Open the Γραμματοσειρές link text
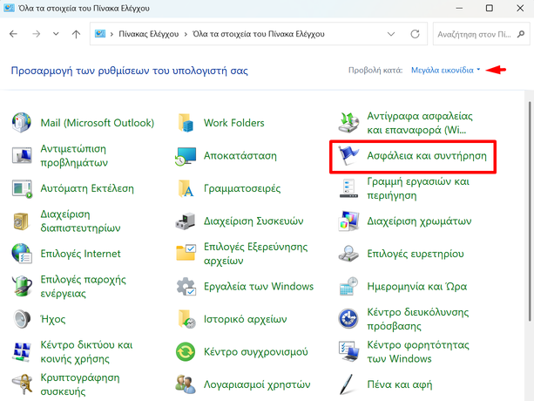Image resolution: width=534 pixels, height=401 pixels. coord(242,188)
